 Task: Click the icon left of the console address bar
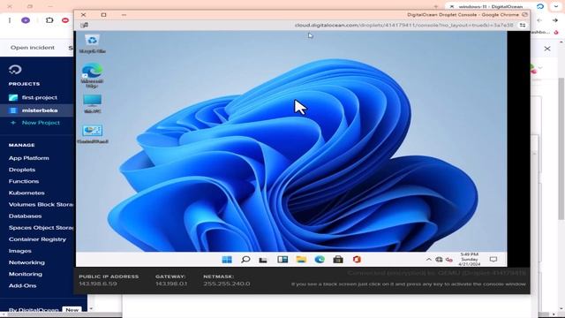pos(85,26)
